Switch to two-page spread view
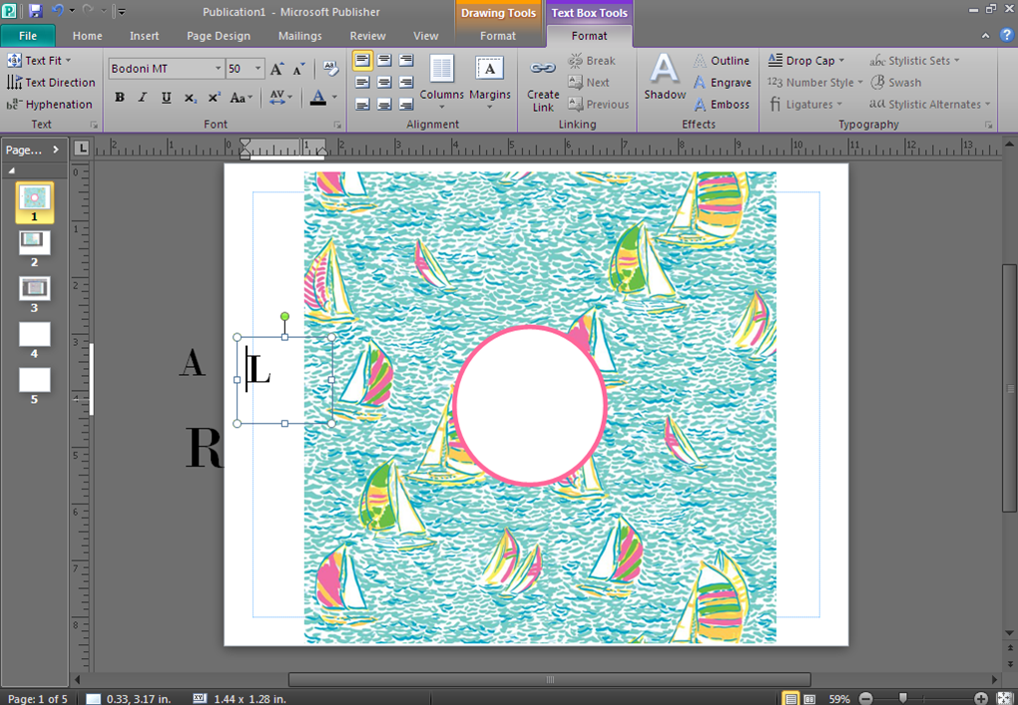This screenshot has height=705, width=1018. coord(809,698)
